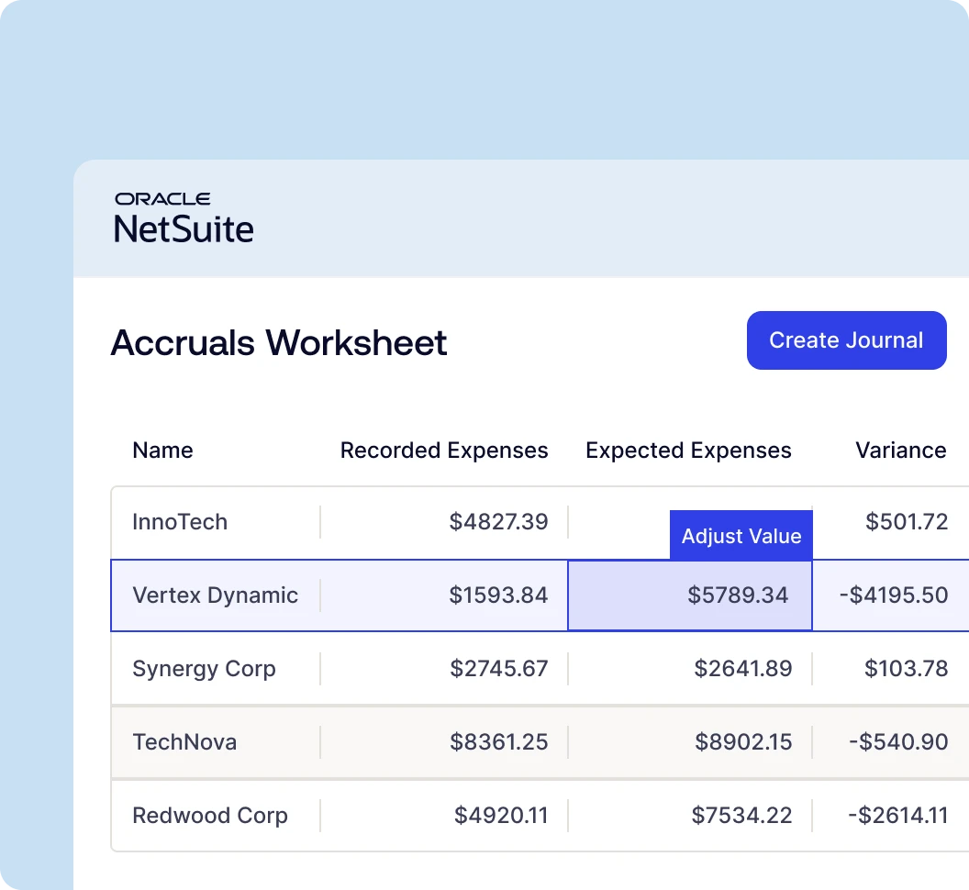Click InnoTech recorded expenses $4827.39
This screenshot has height=890, width=969.
[x=498, y=522]
